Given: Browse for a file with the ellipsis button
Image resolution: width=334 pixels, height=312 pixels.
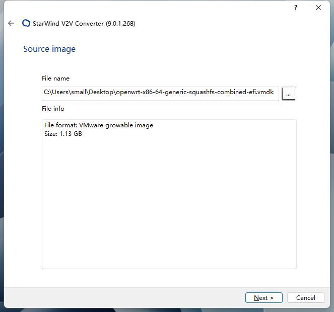Looking at the screenshot, I should 288,94.
